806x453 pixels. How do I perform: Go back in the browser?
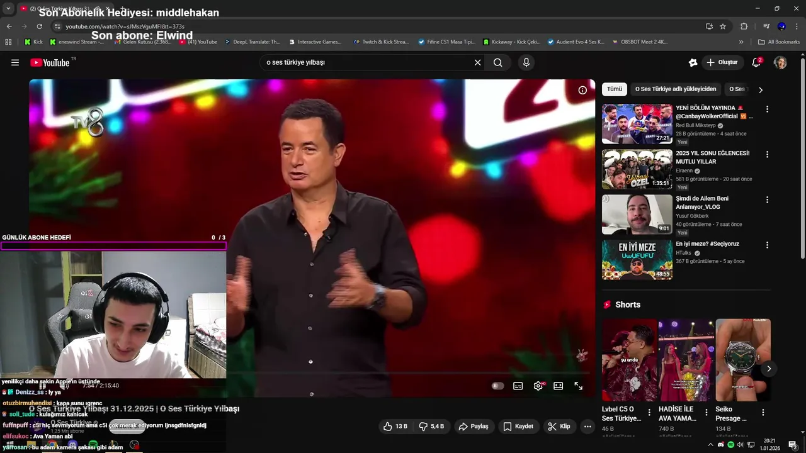[x=9, y=26]
